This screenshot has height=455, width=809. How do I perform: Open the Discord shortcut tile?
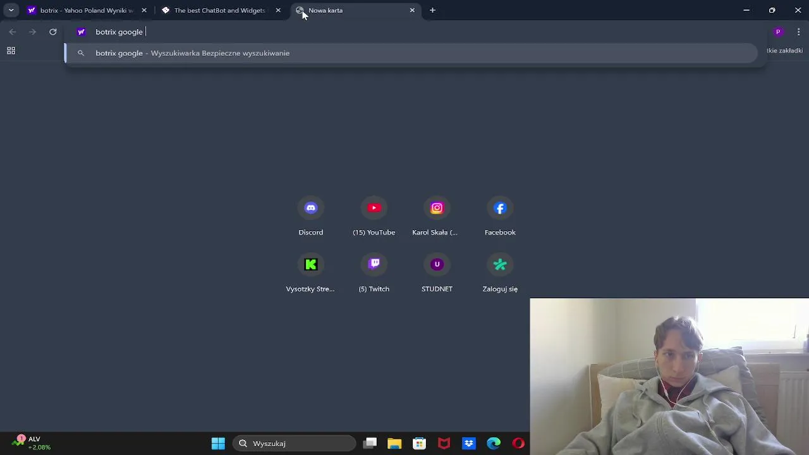click(x=310, y=217)
